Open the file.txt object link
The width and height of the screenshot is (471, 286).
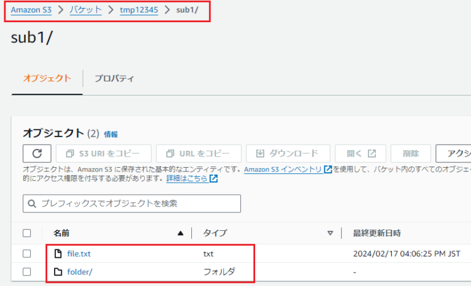(x=78, y=254)
